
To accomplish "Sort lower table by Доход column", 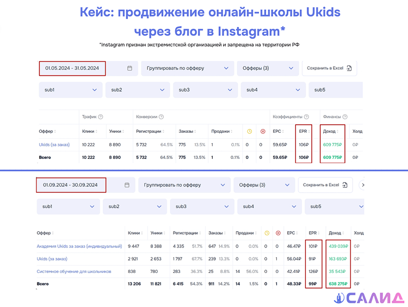I will coord(336,233).
